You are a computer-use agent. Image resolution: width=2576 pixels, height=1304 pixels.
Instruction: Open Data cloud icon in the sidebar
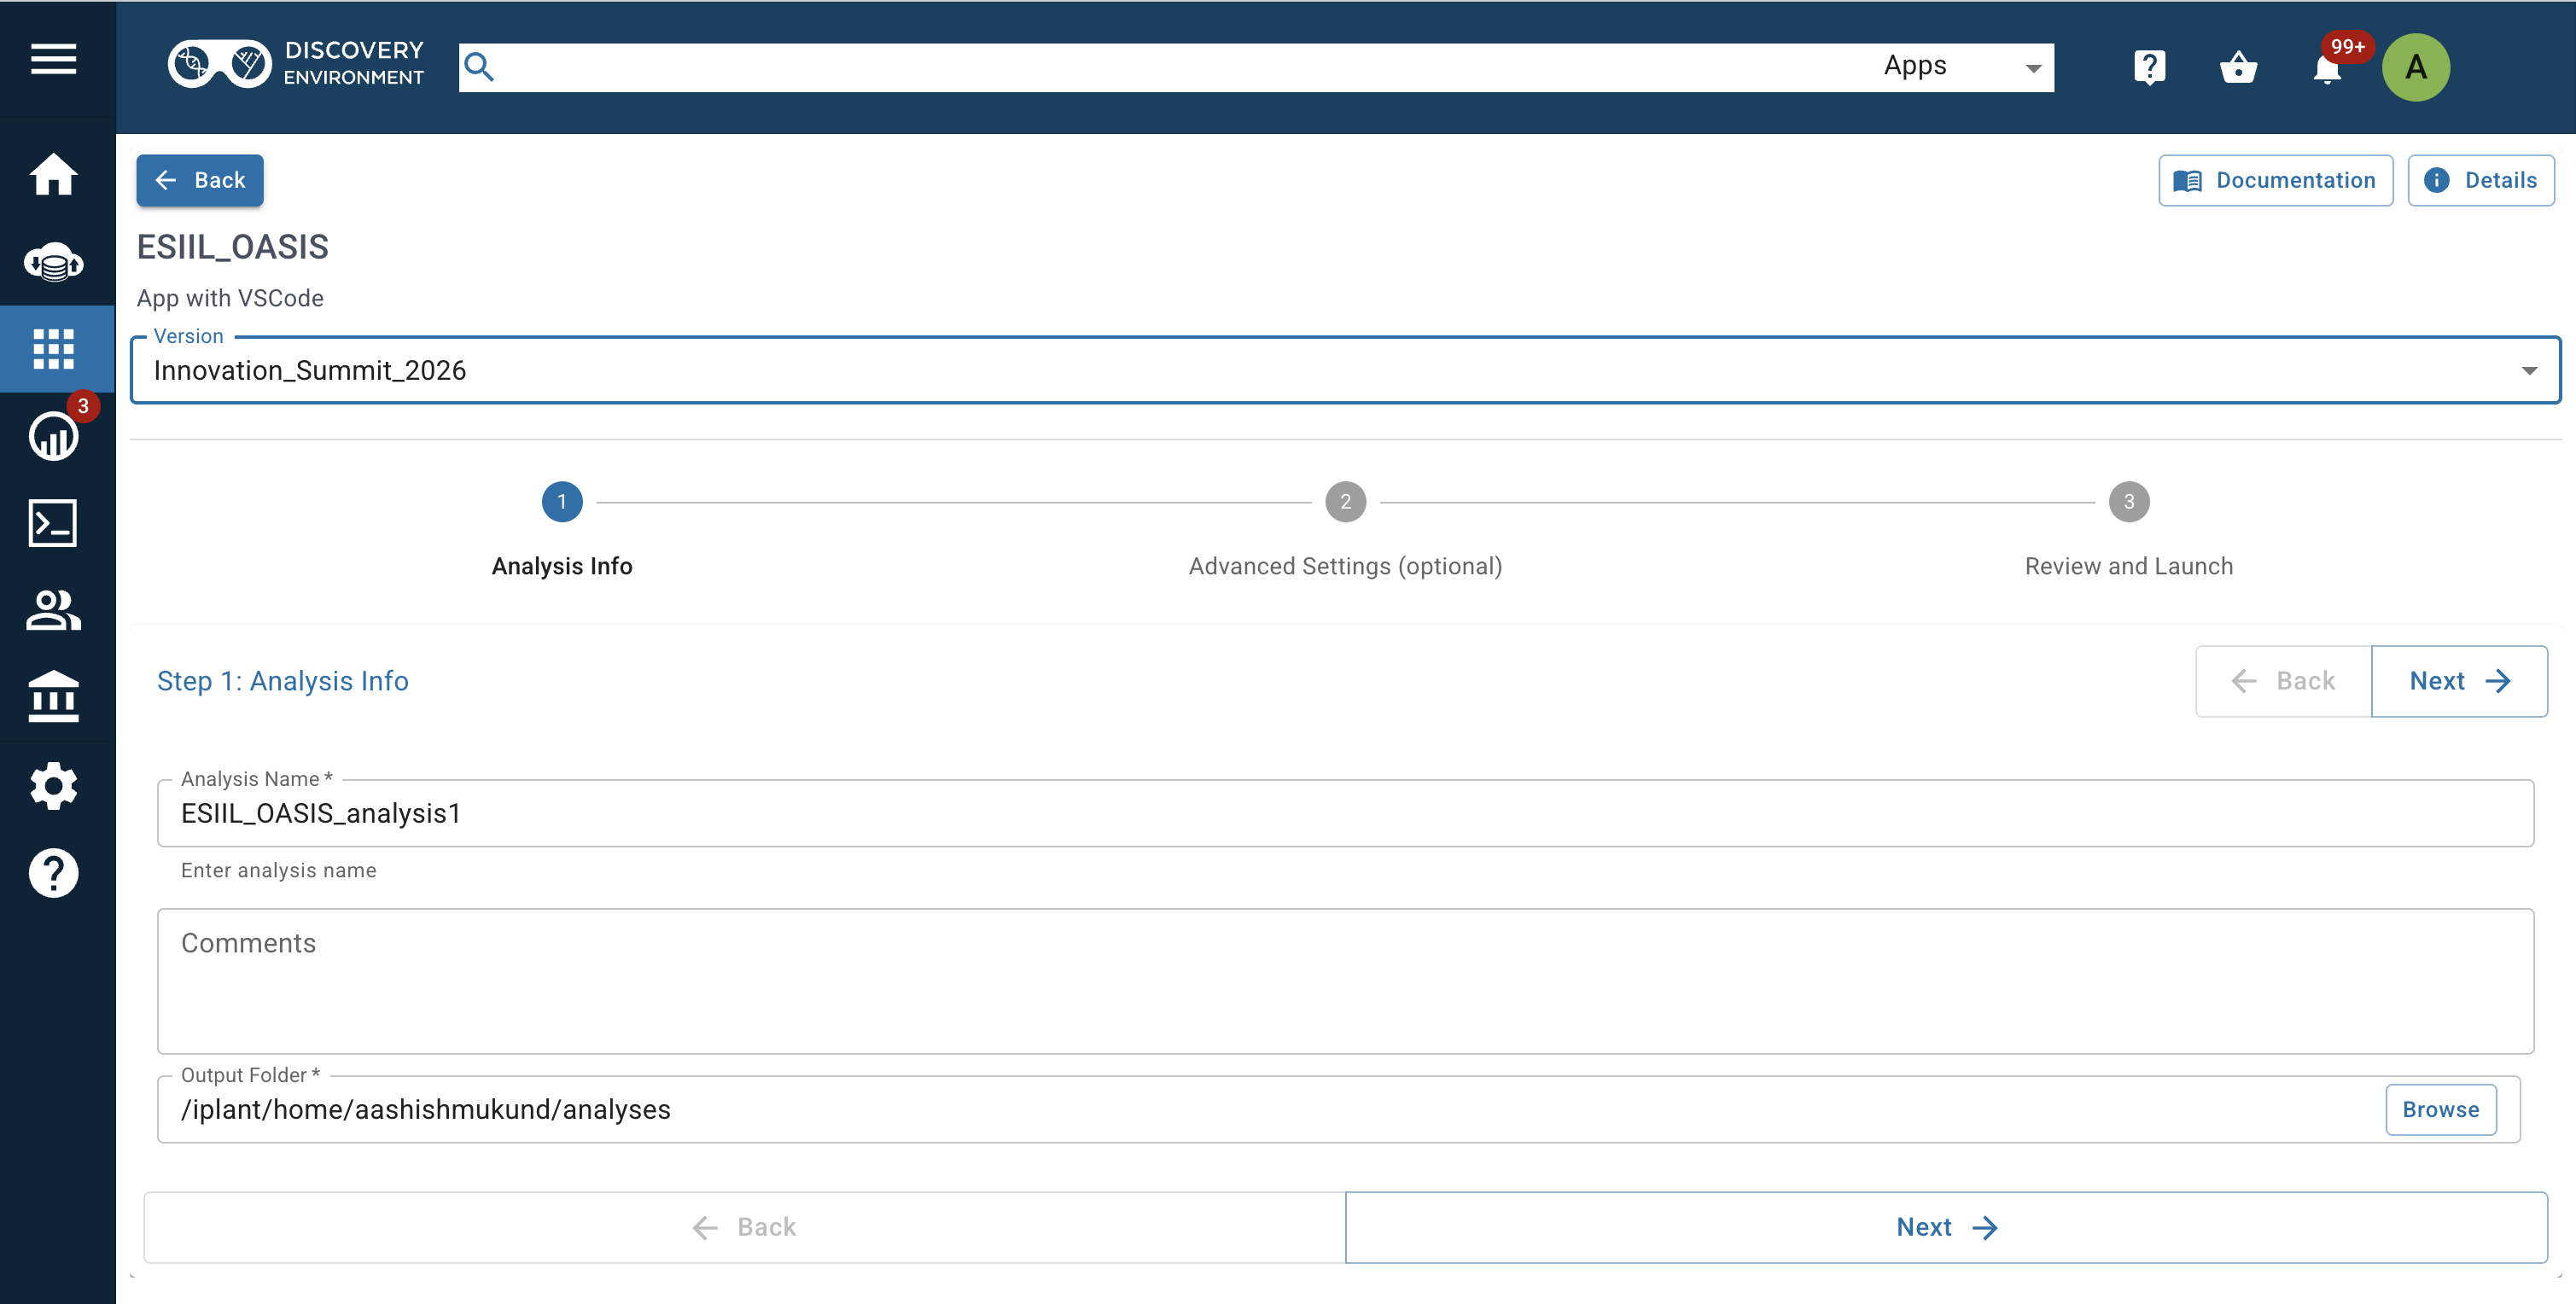coord(53,262)
